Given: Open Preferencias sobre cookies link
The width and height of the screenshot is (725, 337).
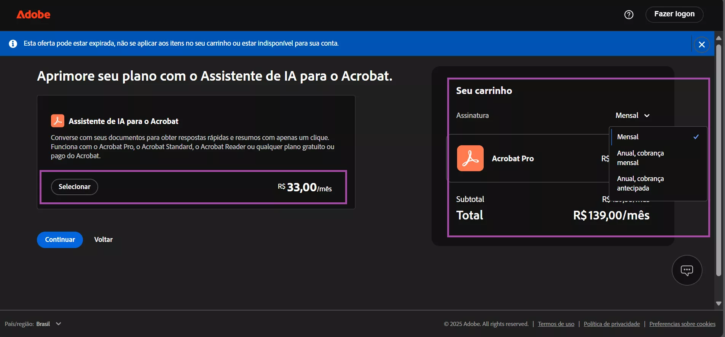Looking at the screenshot, I should tap(682, 324).
